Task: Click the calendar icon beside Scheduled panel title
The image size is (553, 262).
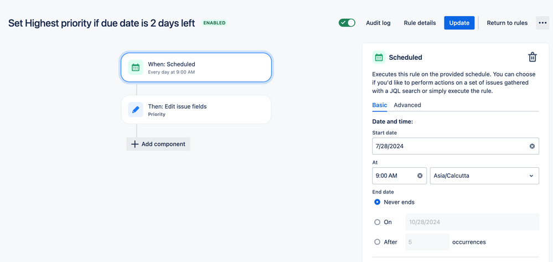Action: (x=379, y=57)
